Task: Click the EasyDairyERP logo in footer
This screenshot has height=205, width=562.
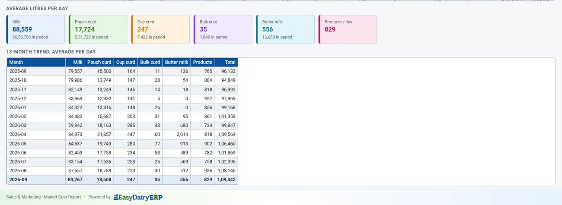Action: click(x=138, y=197)
